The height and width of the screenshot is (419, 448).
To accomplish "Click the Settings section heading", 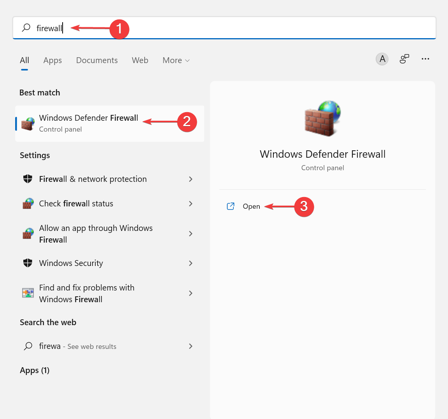I will click(35, 155).
